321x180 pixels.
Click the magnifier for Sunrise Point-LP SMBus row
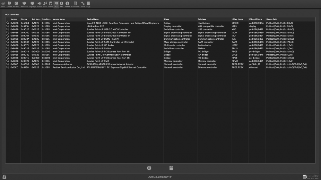[8, 48]
